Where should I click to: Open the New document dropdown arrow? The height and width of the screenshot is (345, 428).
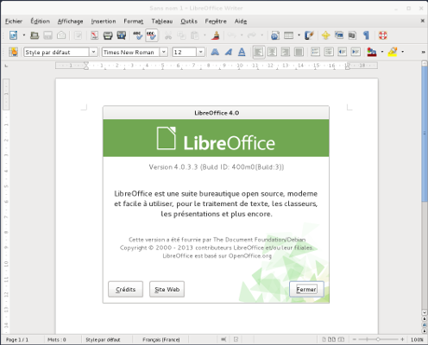24,35
